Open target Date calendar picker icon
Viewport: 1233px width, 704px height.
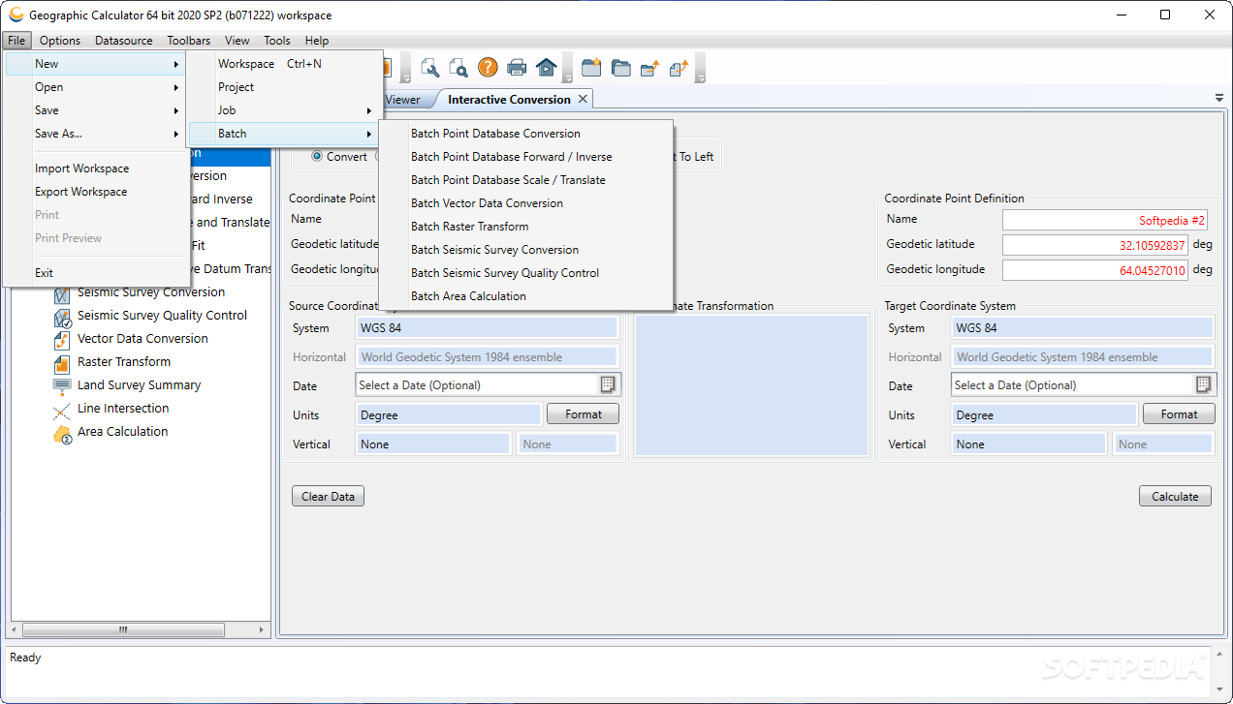1203,384
